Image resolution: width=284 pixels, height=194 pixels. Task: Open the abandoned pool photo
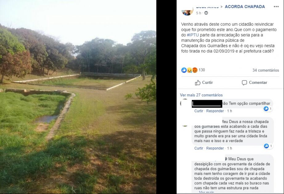78,97
